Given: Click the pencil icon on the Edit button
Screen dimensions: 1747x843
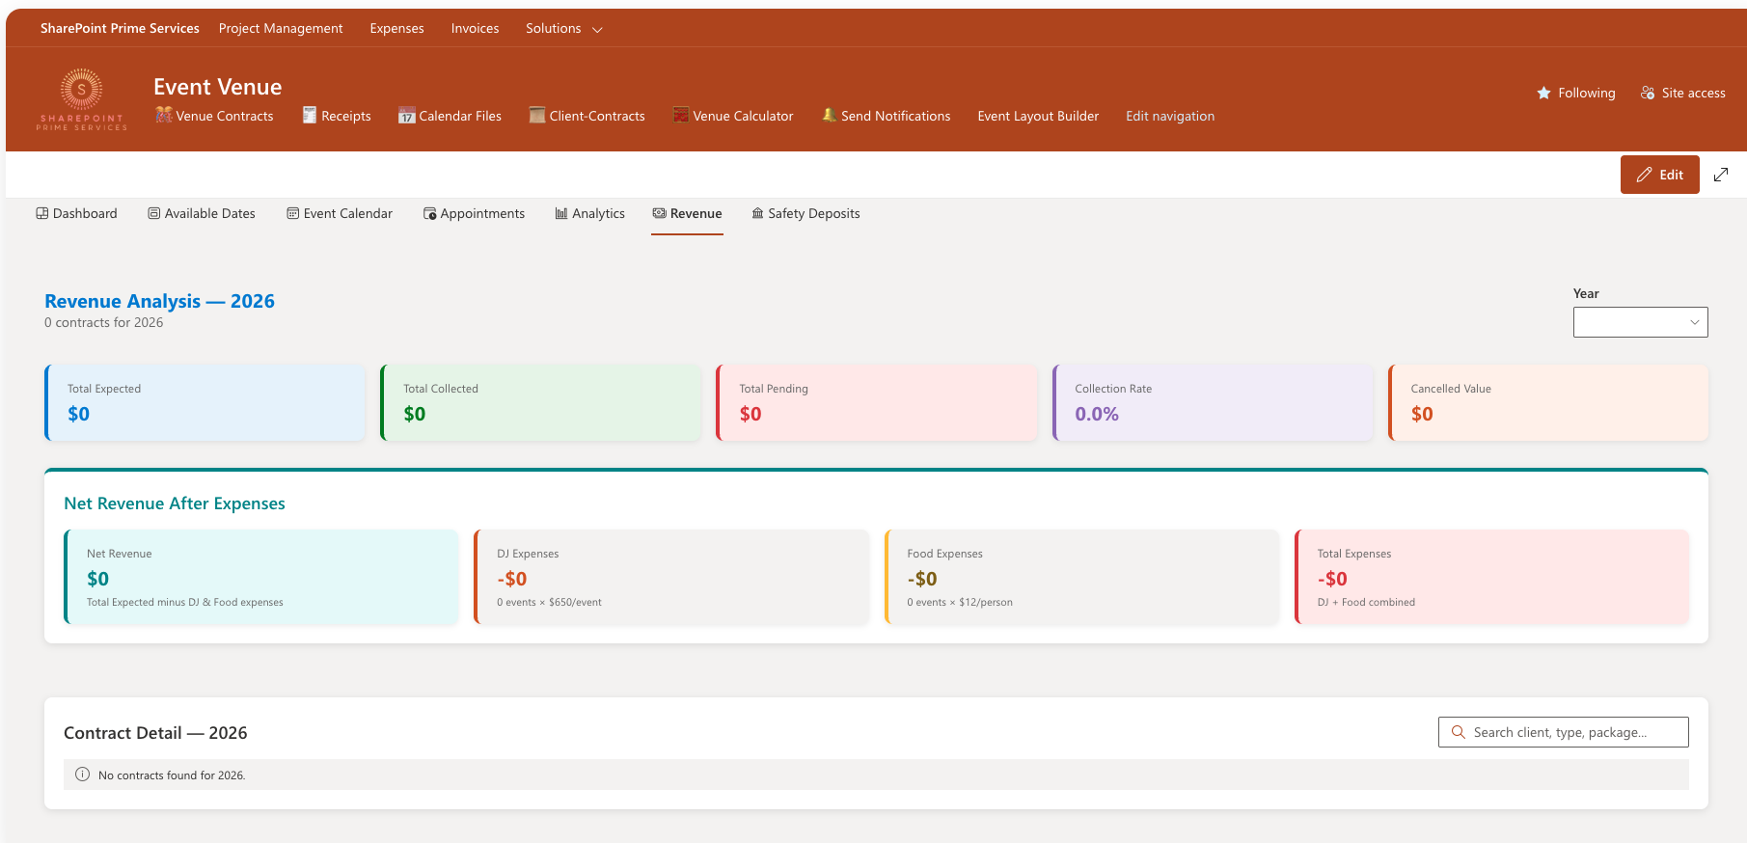Looking at the screenshot, I should (1645, 175).
